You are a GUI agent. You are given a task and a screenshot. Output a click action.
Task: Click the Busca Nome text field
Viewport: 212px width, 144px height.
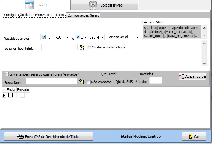[x=51, y=81]
